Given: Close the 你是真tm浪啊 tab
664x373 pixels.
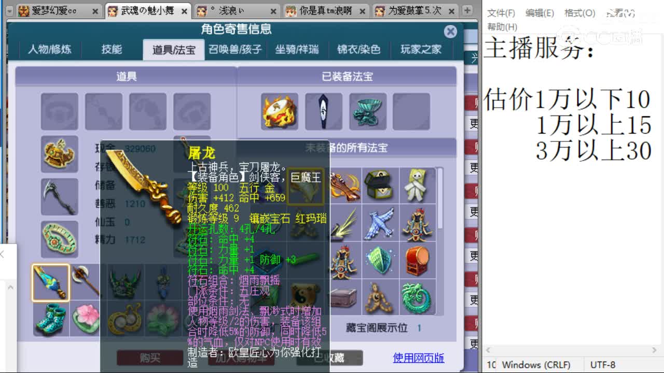Looking at the screenshot, I should pos(363,11).
